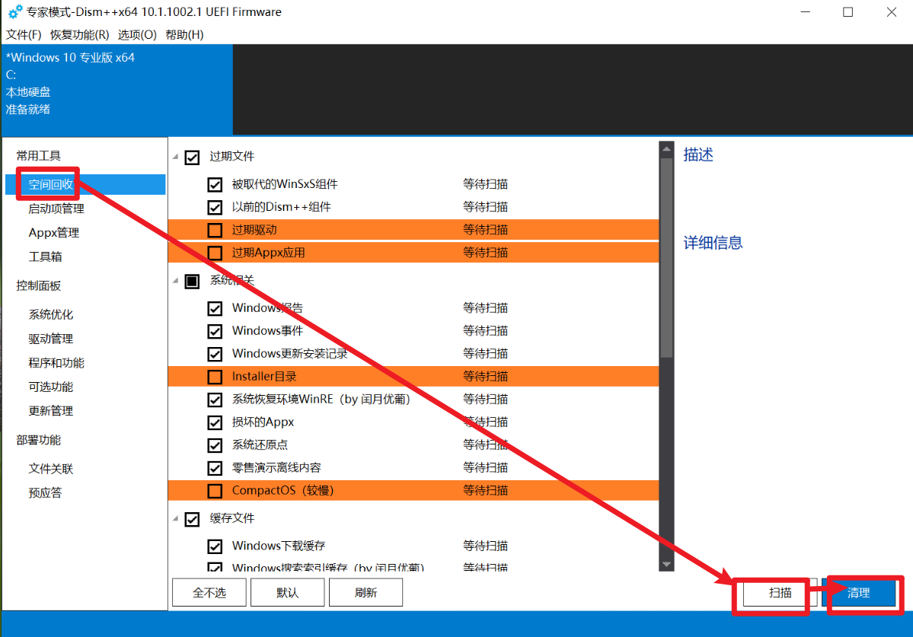This screenshot has height=637, width=913.
Task: Check the 过期驱动 checkbox
Action: (215, 230)
